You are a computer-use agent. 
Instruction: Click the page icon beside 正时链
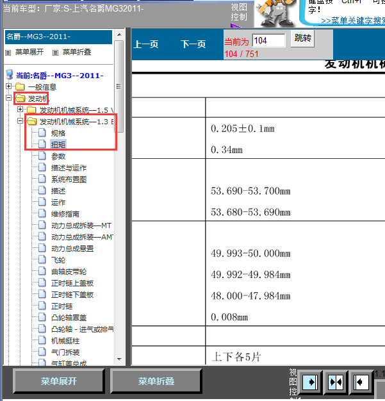point(42,306)
